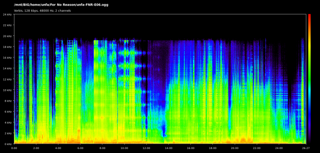Click the 0:00 time axis label

pos(14,148)
